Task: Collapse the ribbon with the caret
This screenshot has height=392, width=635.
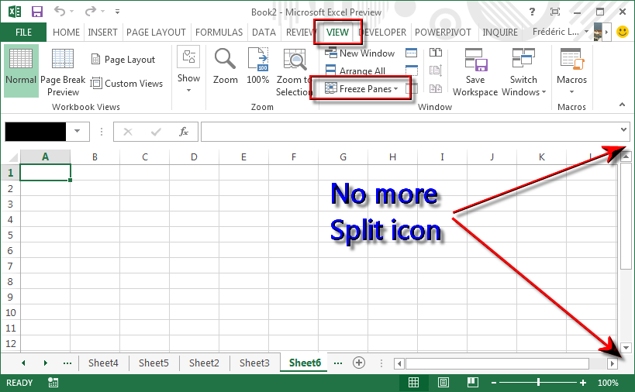Action: click(x=622, y=105)
